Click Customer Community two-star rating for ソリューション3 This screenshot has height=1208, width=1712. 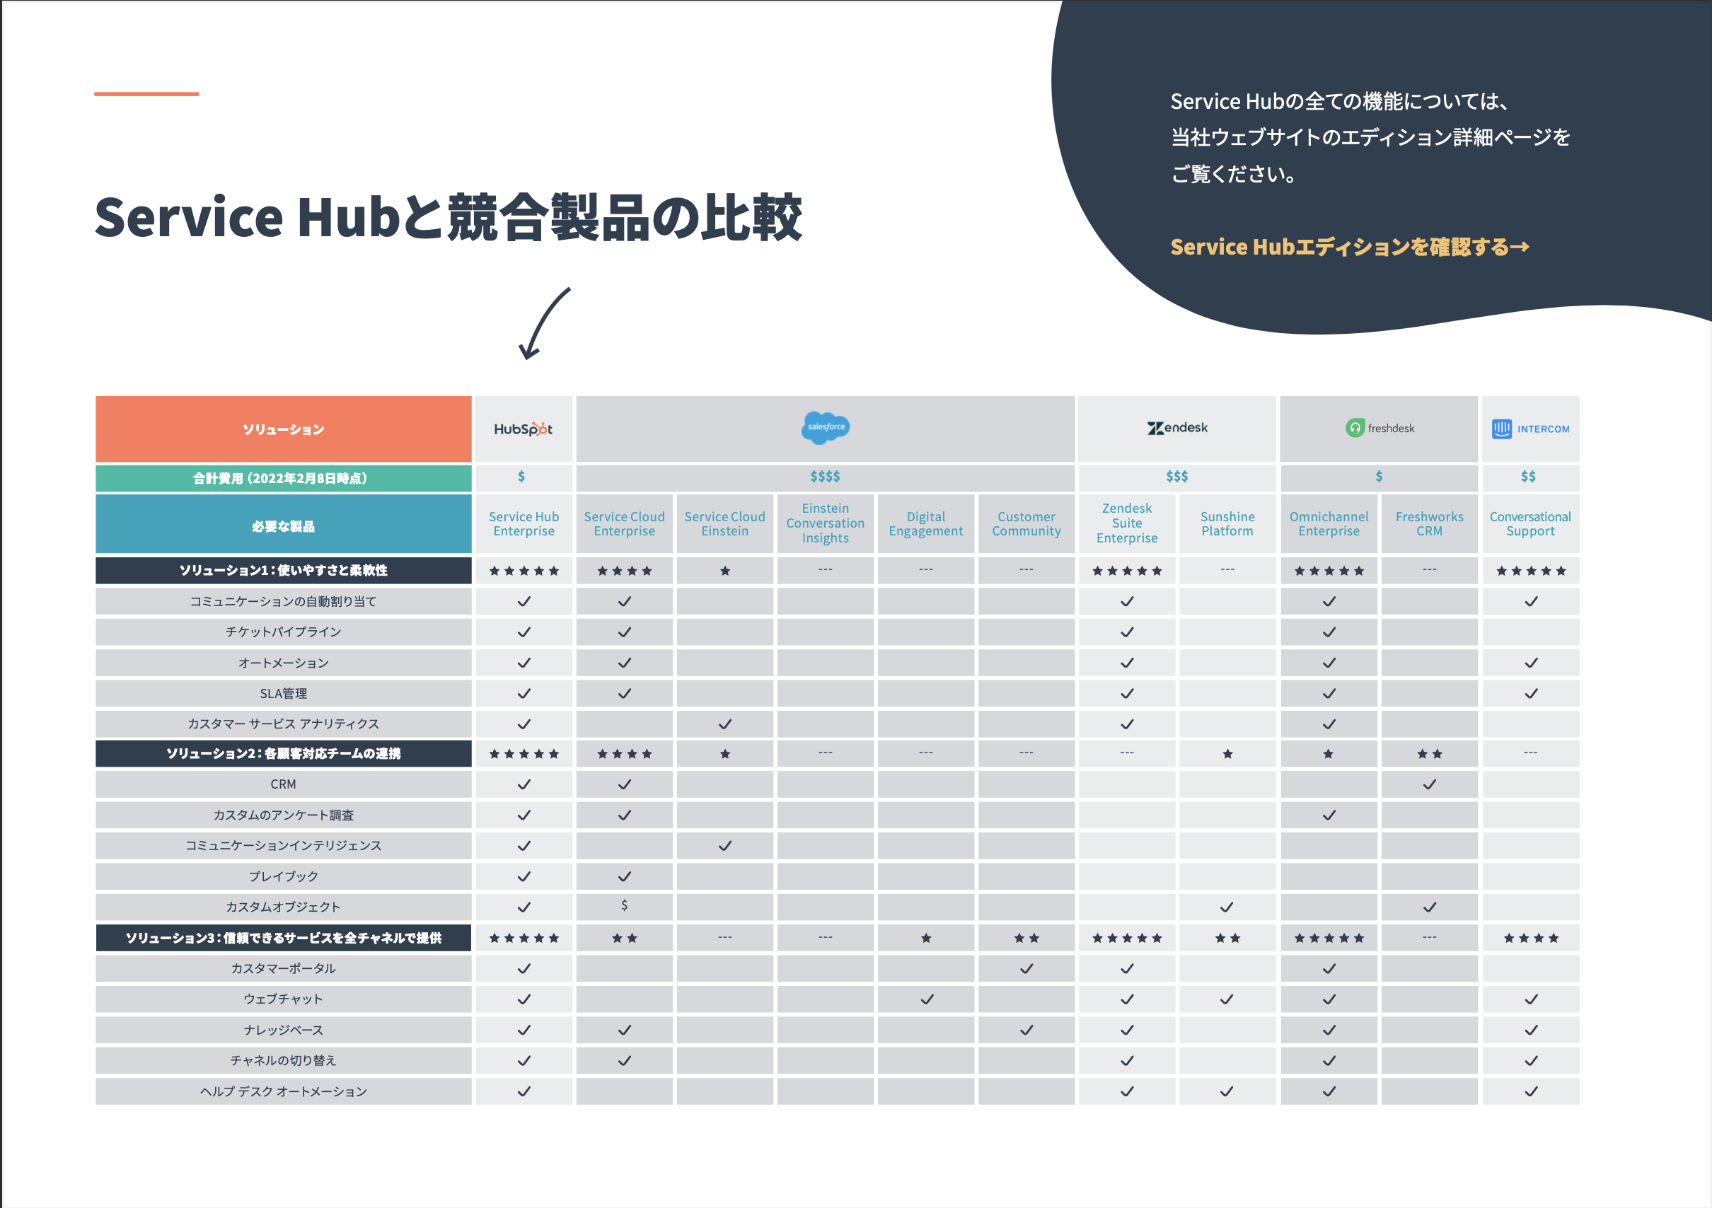[1026, 938]
